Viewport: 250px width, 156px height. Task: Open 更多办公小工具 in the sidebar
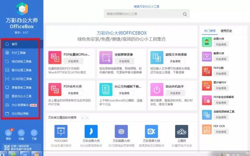[x=22, y=96]
